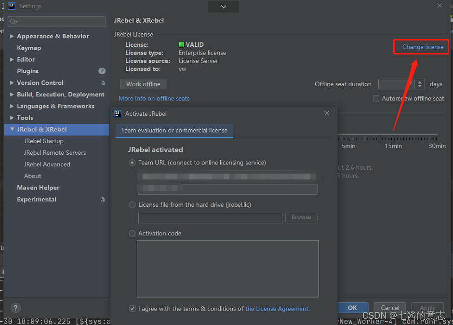This screenshot has height=325, width=453.
Task: Click the Version Control project-level icon
Action: (103, 83)
